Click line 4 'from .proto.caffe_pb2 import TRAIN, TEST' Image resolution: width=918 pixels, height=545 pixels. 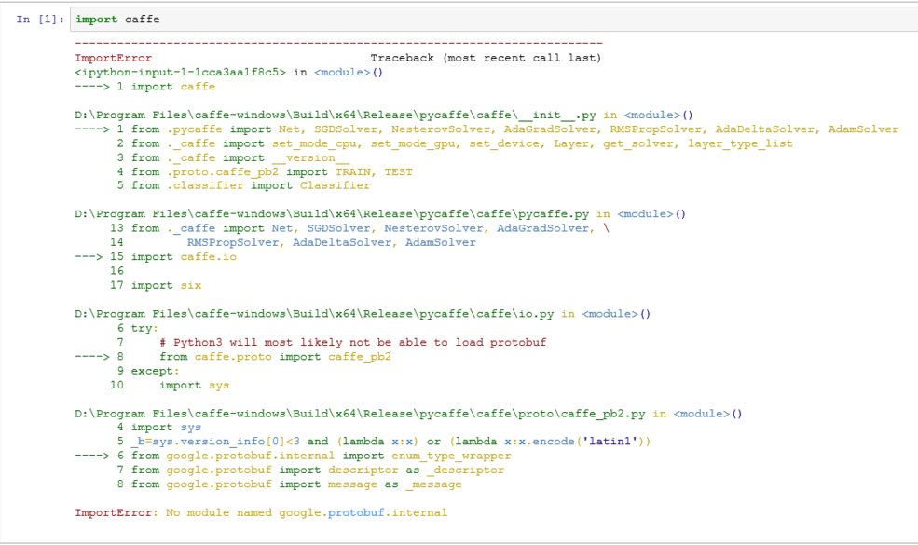point(264,172)
